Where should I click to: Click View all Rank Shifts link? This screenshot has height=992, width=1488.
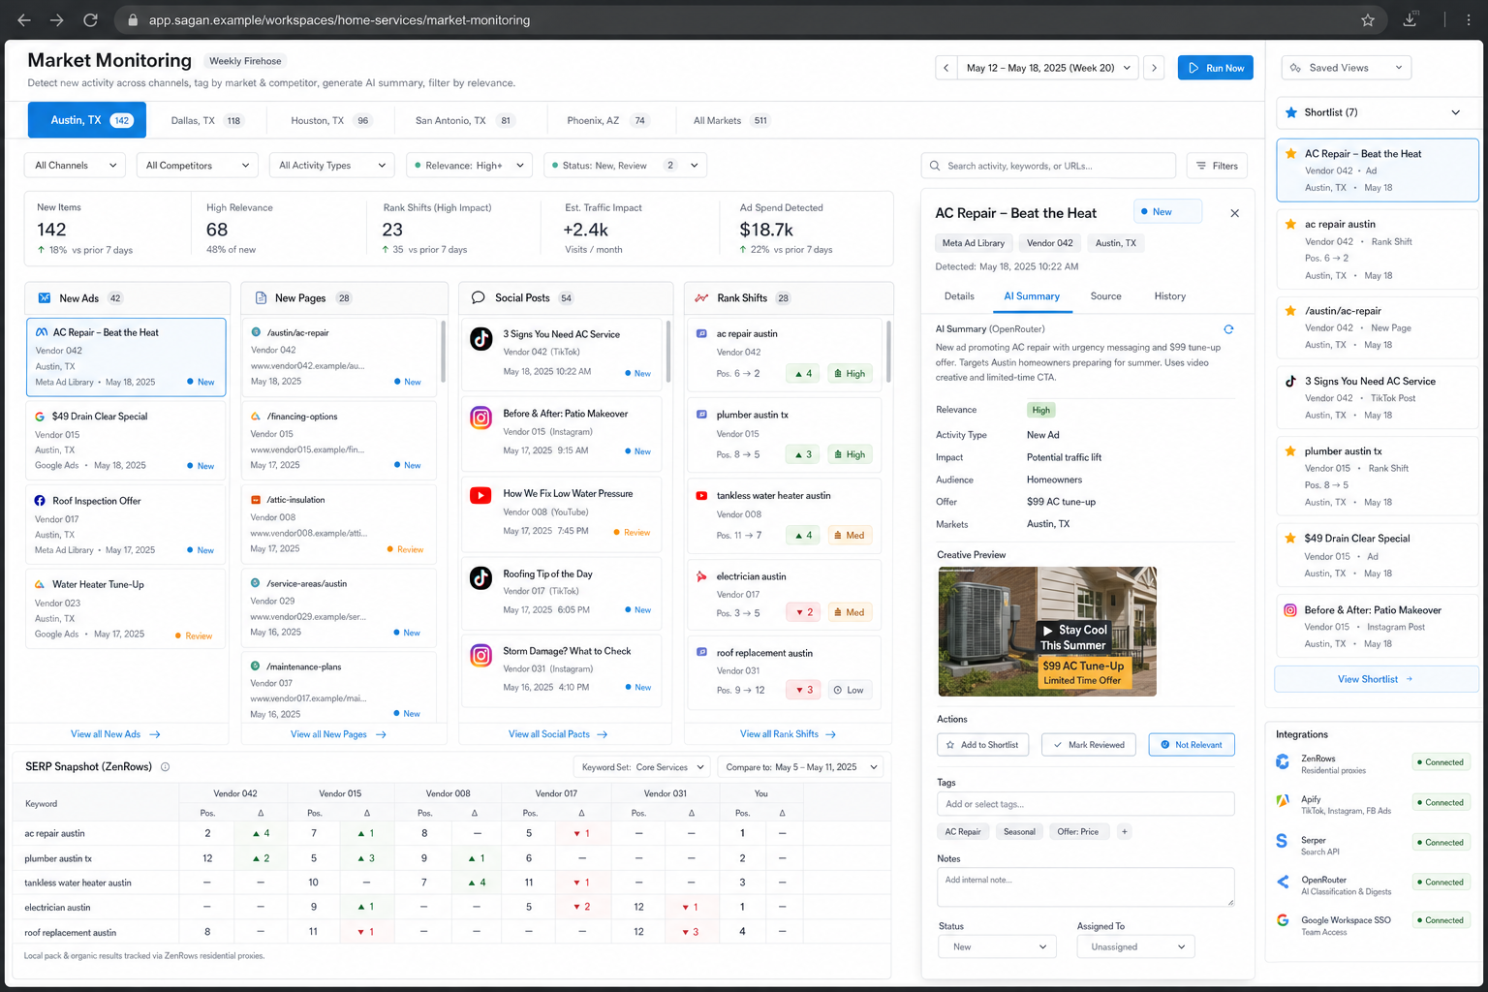click(788, 734)
